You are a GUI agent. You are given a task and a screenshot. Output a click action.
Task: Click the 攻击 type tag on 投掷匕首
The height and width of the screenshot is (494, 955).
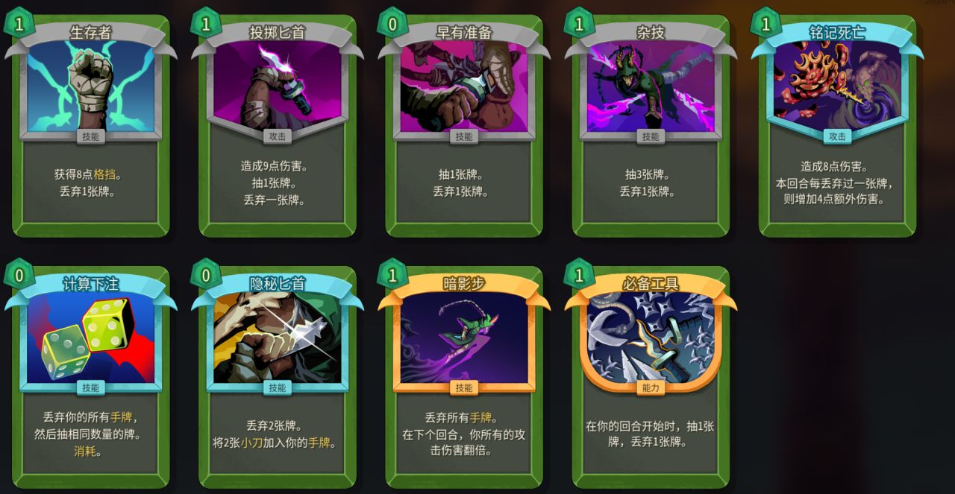click(277, 136)
